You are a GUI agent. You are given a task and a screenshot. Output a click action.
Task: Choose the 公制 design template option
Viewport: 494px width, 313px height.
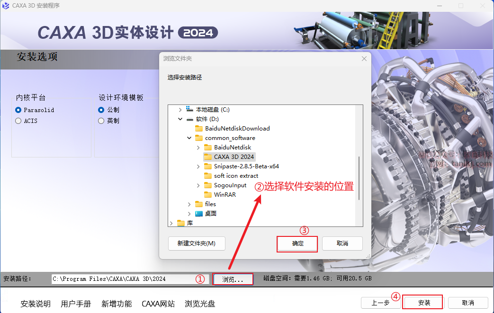[x=101, y=110]
